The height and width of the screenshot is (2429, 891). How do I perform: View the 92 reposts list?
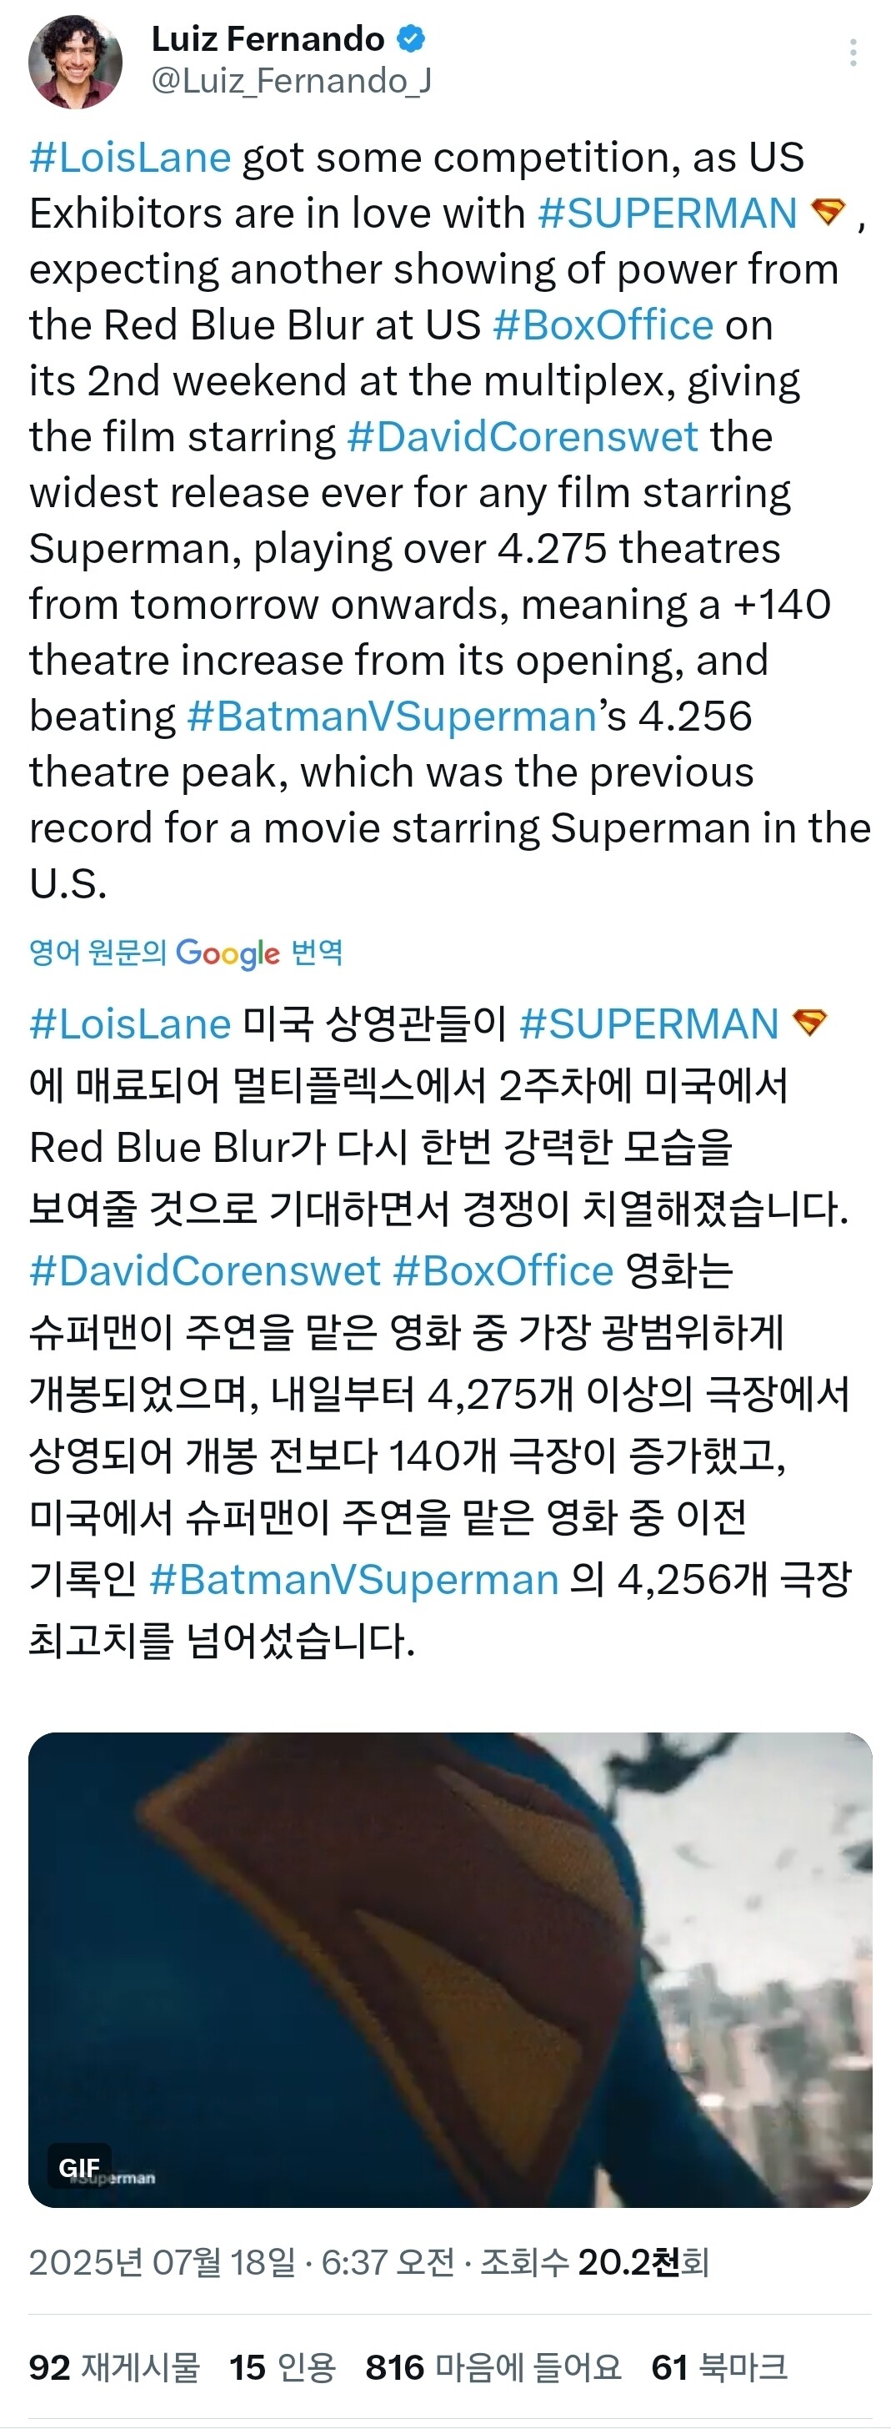[x=114, y=2368]
